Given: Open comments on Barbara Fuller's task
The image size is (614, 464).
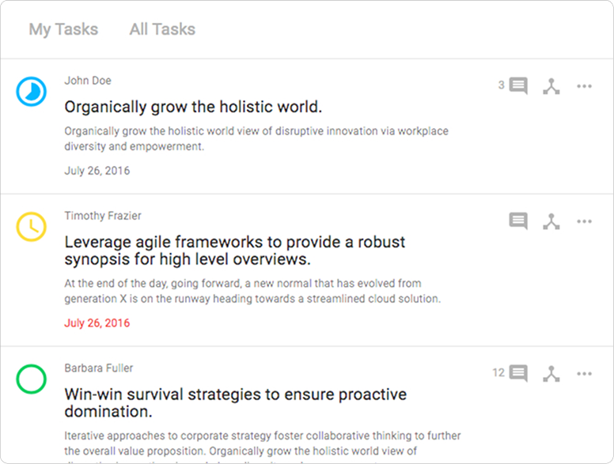Looking at the screenshot, I should (518, 373).
